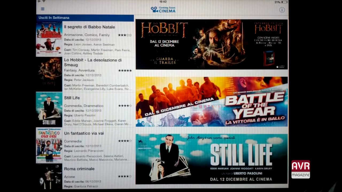Open the Hobbit banner advertisement
342x192 pixels.
212,44
